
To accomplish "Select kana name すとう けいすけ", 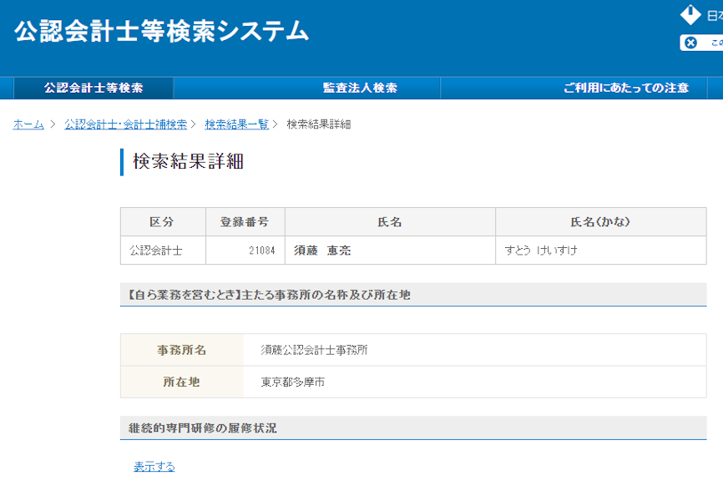I will (541, 251).
